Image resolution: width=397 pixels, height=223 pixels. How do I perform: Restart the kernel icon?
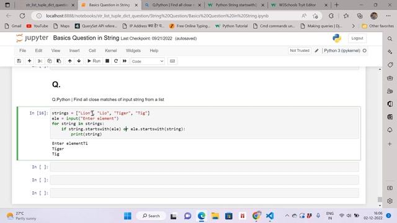coord(116,61)
